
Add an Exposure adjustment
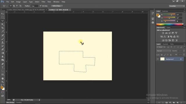[x=173, y=33]
